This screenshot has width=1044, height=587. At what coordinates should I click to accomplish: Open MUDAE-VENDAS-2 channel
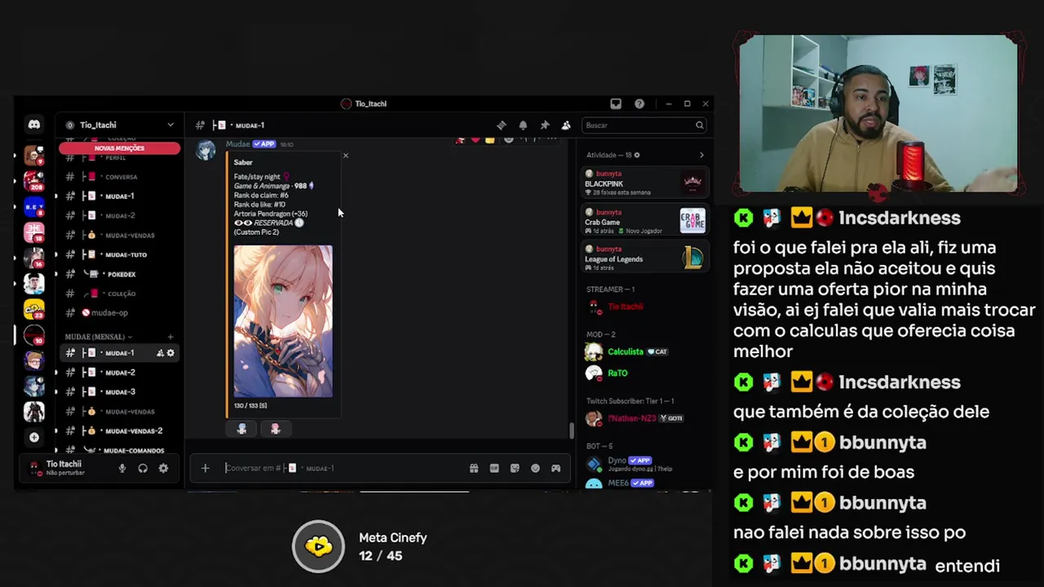point(121,430)
